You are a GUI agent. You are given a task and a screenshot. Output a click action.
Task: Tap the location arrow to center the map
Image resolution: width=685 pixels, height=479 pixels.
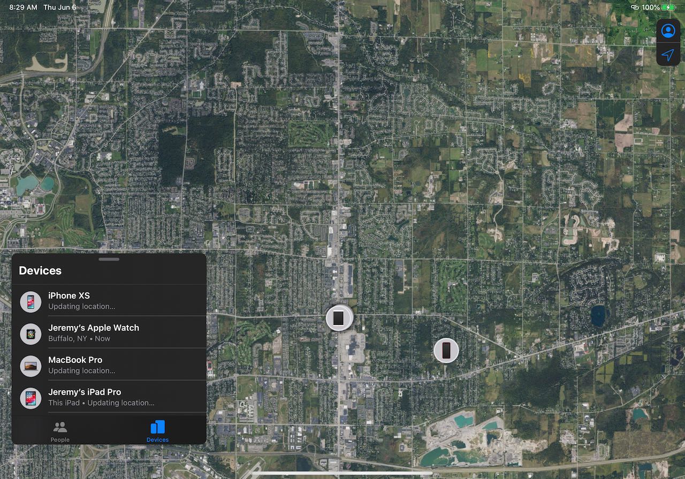coord(668,55)
